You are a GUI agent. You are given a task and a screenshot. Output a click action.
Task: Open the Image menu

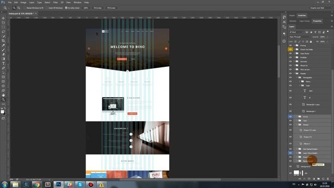pyautogui.click(x=23, y=2)
